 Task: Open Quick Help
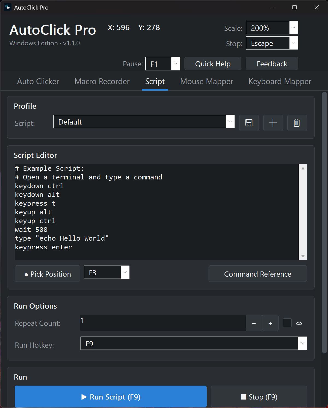[x=213, y=64]
